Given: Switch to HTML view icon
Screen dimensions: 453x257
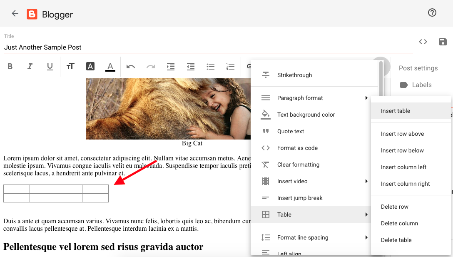Looking at the screenshot, I should click(423, 42).
